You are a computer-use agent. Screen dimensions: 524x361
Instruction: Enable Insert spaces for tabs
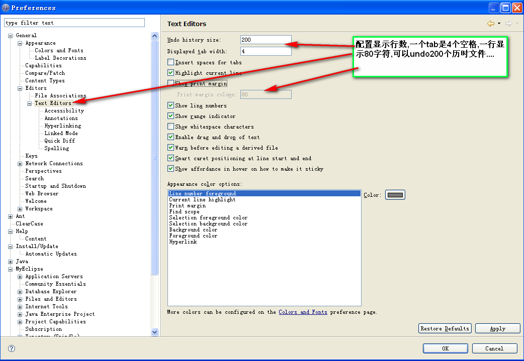tap(171, 62)
